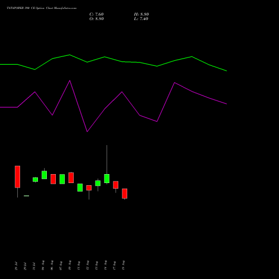Click the green candle above 04 Aug
Image resolution: width=279 pixels, height=279 pixels.
44,175
